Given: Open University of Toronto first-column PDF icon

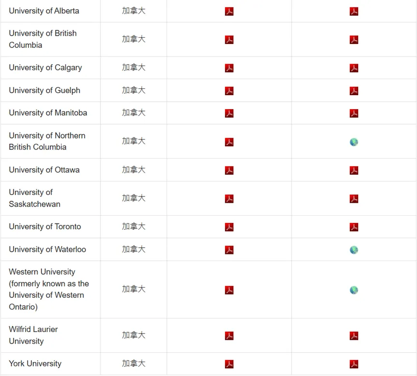Looking at the screenshot, I should (x=229, y=227).
